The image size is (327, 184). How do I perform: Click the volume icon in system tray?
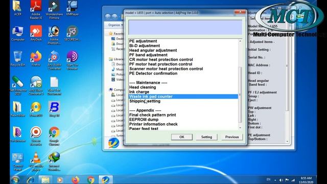[x=281, y=180]
